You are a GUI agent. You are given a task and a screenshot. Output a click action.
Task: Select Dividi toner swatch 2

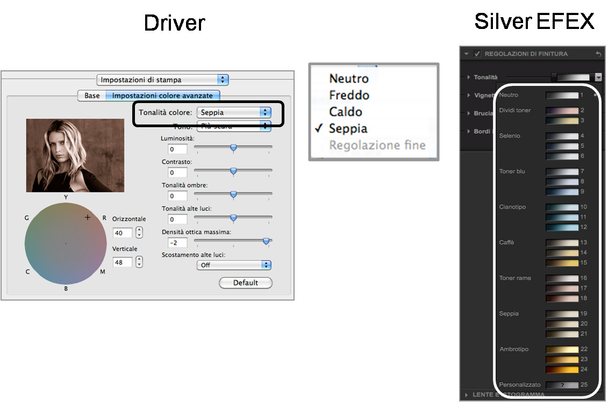pos(562,111)
